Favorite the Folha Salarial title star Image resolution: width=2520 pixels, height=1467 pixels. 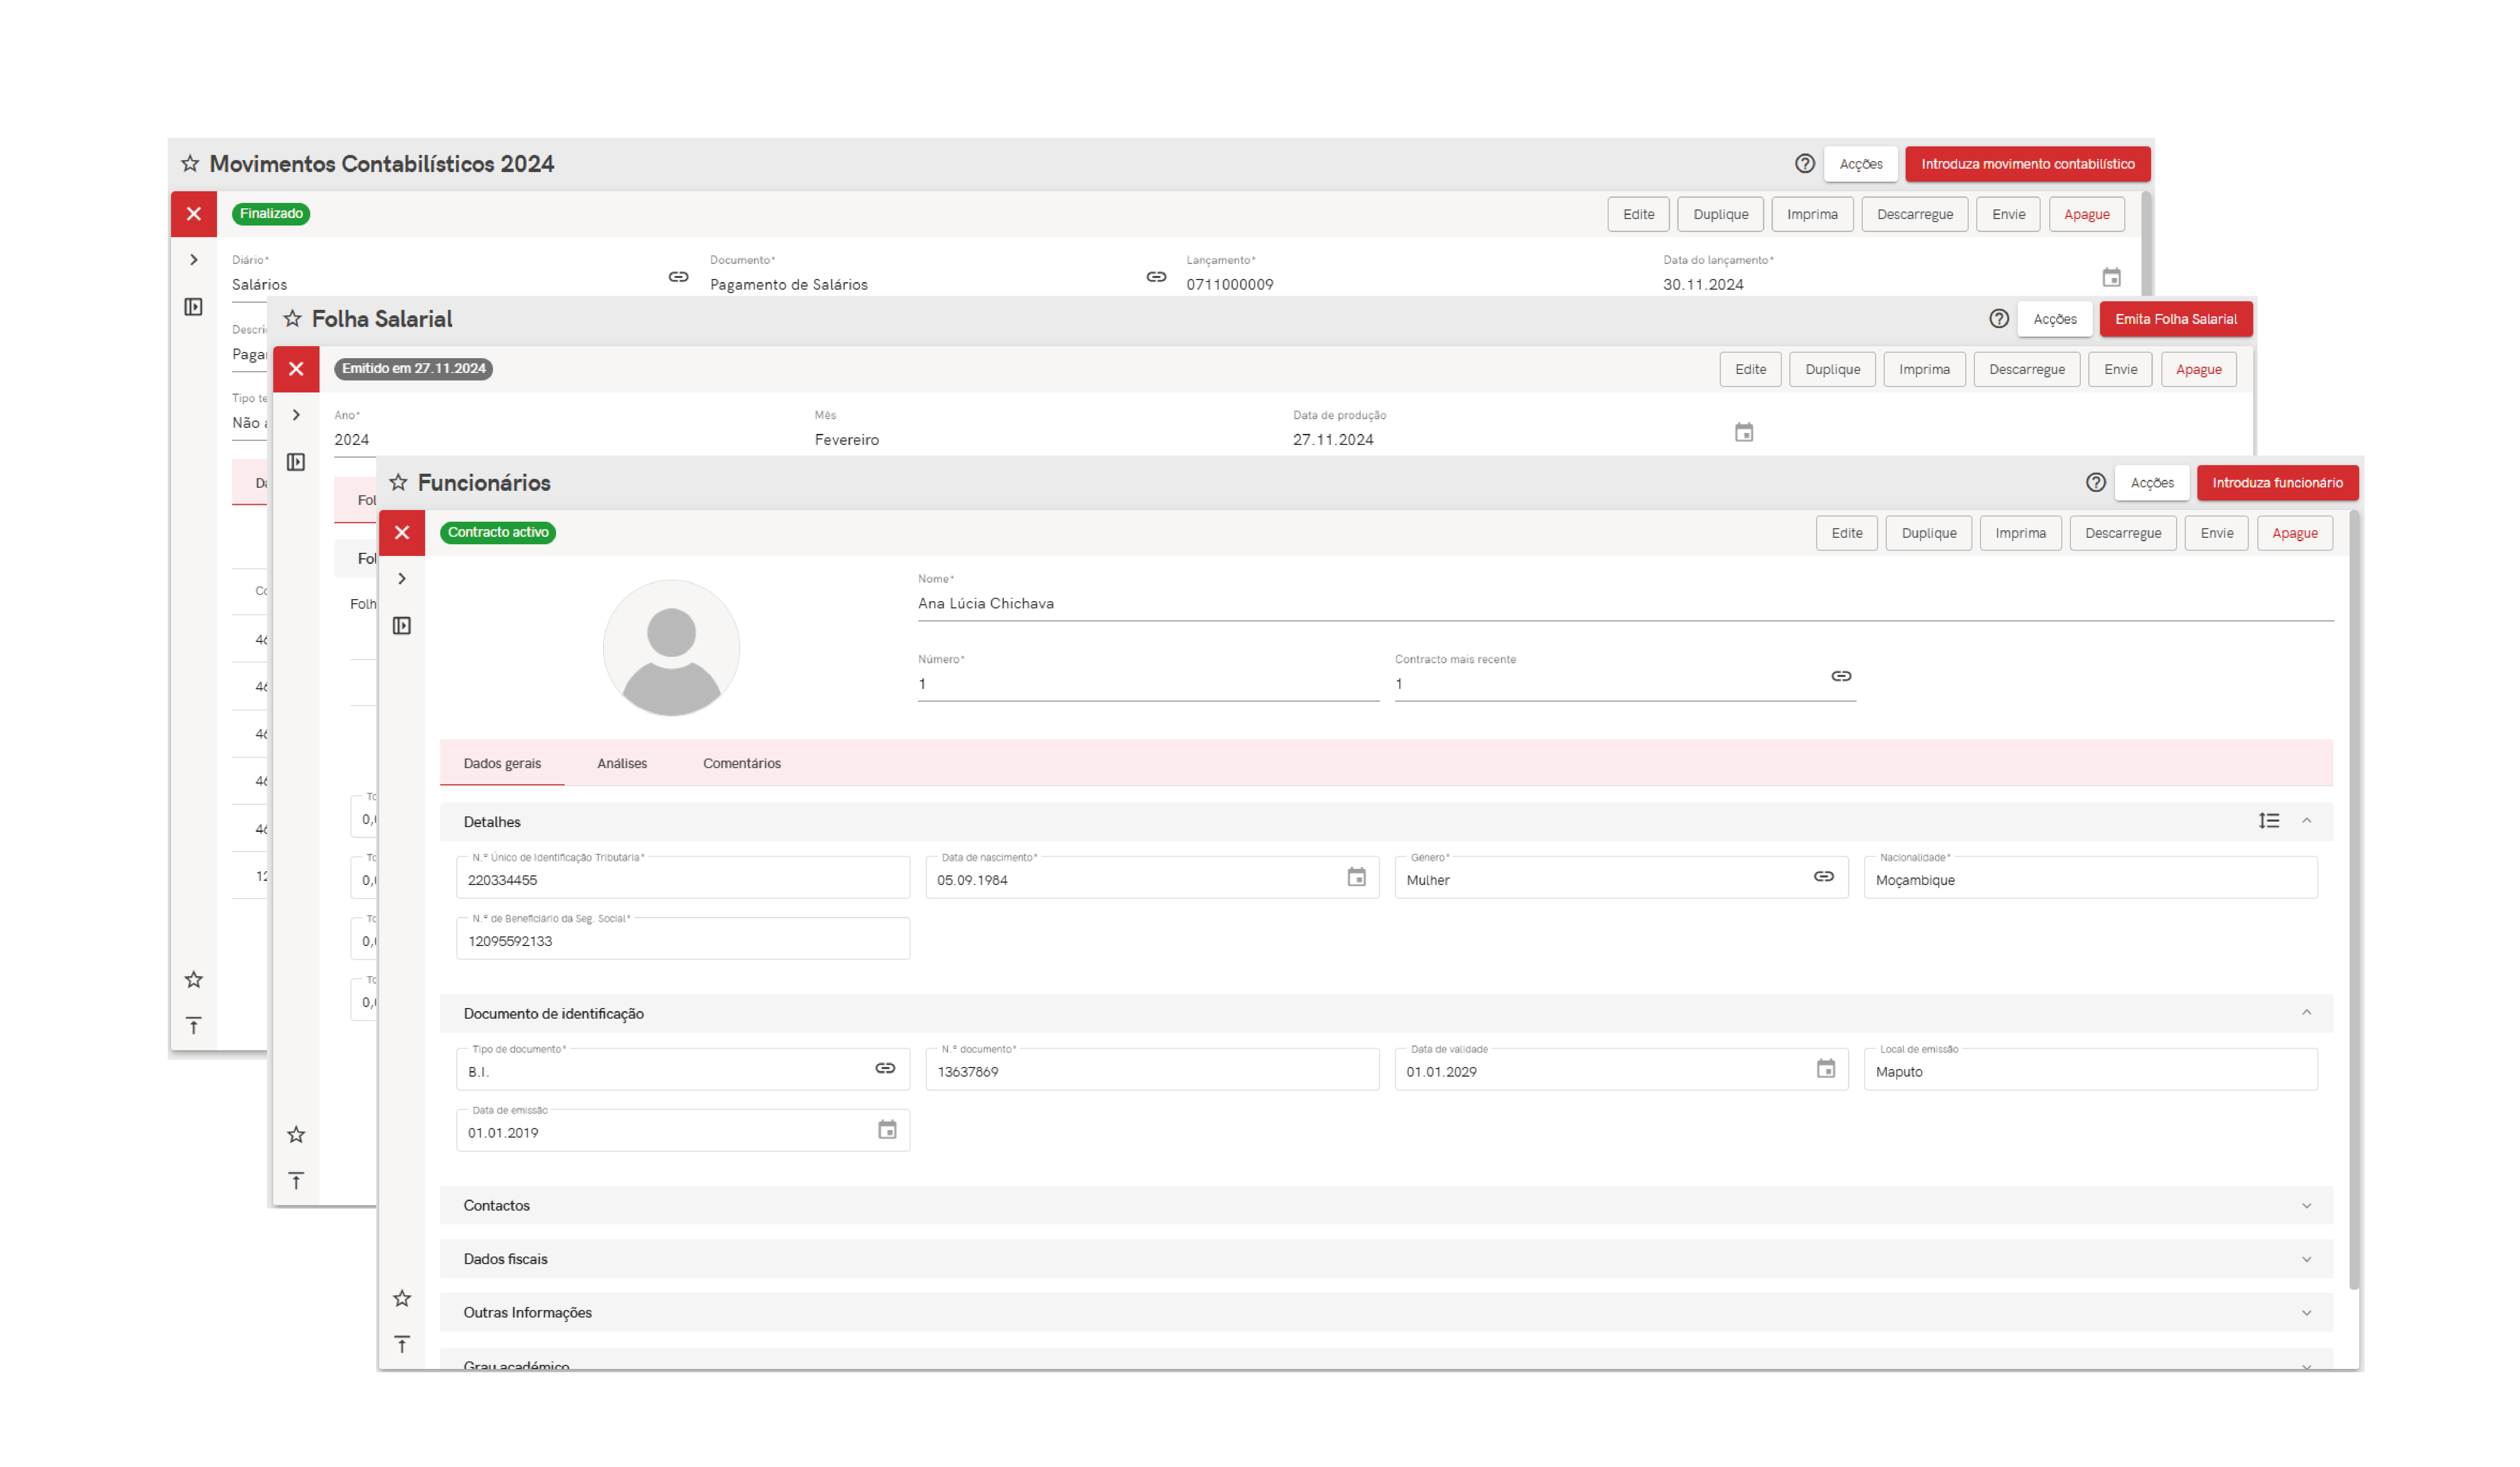point(292,319)
